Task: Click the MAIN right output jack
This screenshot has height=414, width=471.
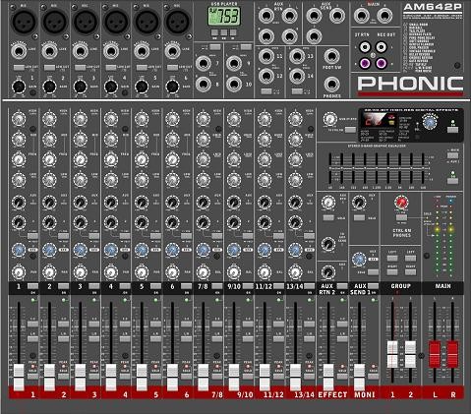Action: [x=384, y=16]
